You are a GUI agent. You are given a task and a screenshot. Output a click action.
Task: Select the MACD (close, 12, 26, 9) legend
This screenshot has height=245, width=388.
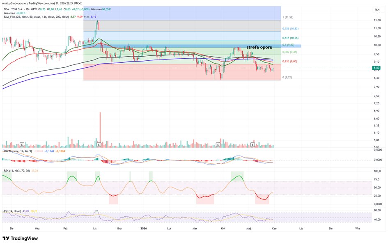coord(18,151)
